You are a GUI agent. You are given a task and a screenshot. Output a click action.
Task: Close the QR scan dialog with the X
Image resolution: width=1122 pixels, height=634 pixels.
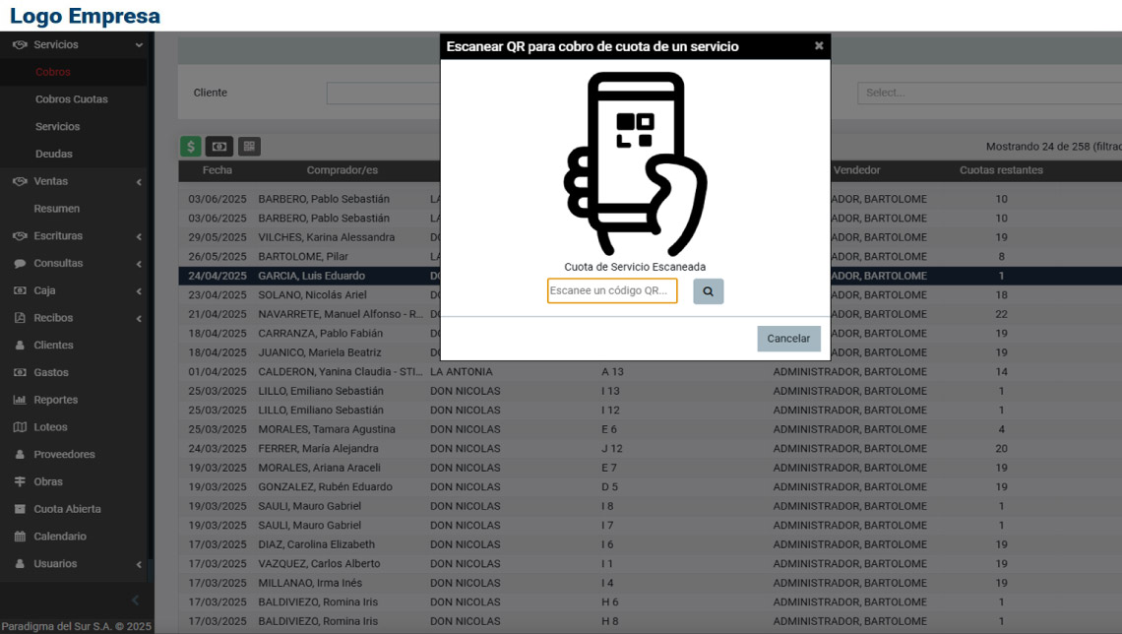point(819,46)
